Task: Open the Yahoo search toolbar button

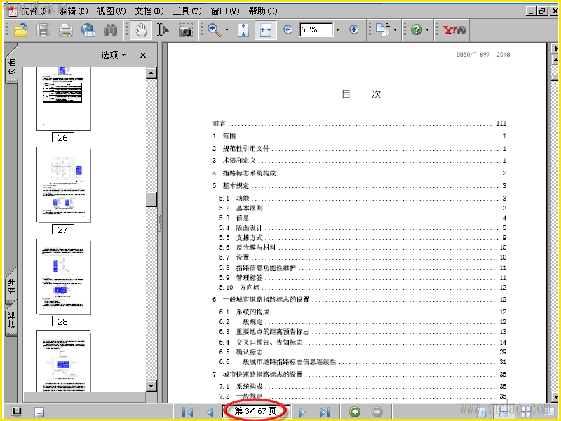Action: tap(454, 29)
